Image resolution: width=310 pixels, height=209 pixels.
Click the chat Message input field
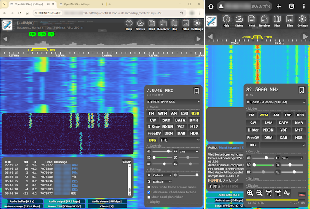point(232,186)
